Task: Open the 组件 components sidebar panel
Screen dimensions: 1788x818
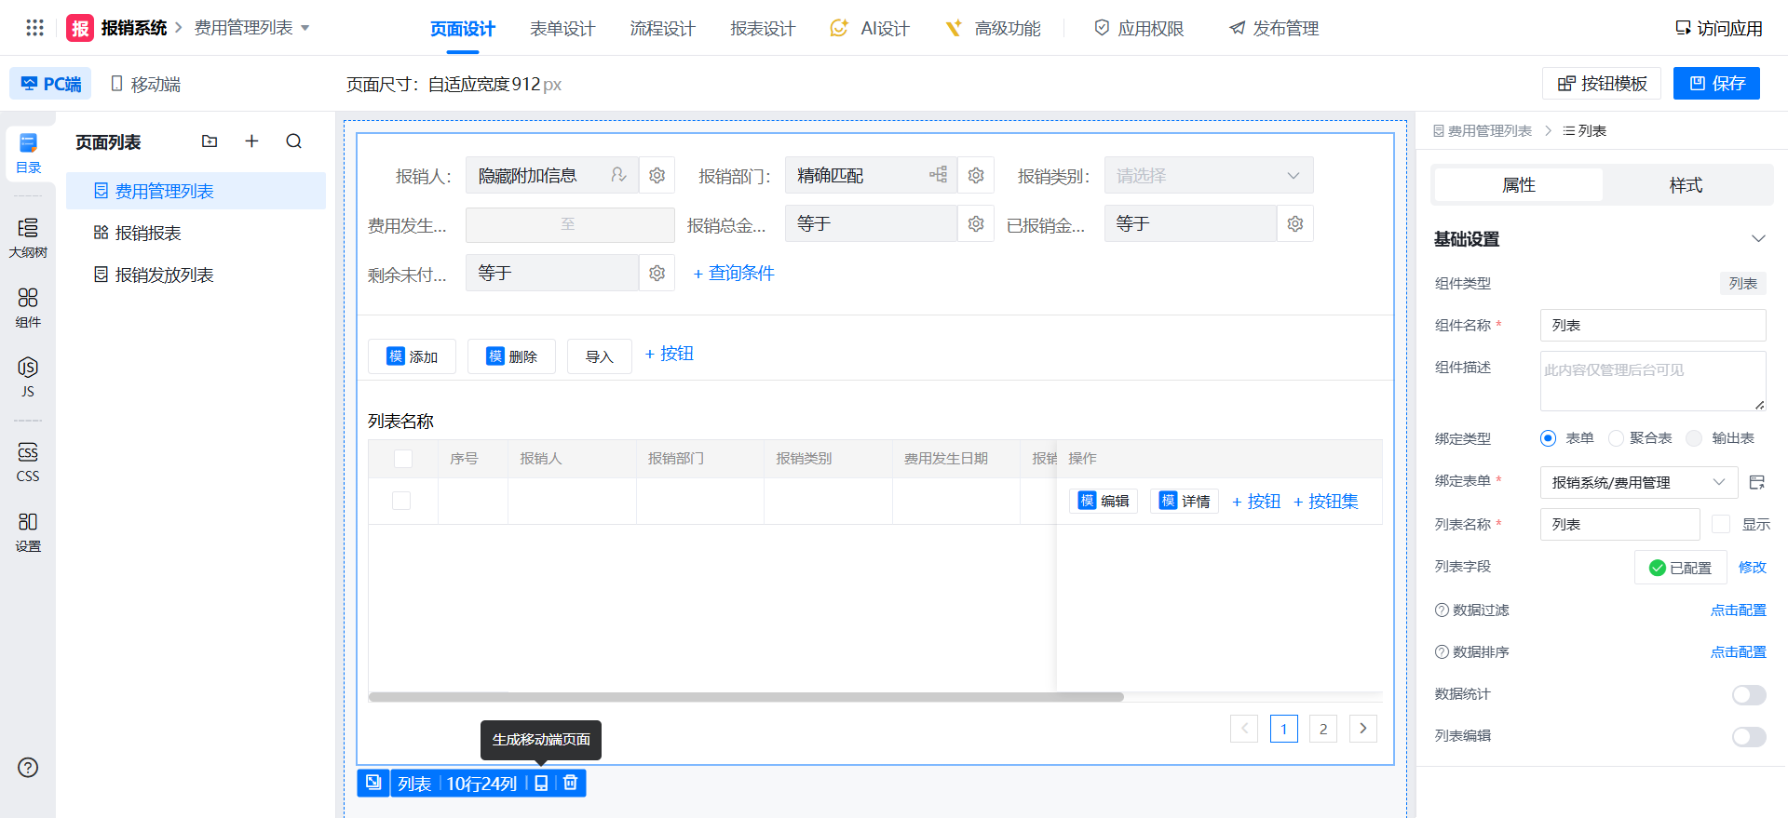Action: point(28,307)
